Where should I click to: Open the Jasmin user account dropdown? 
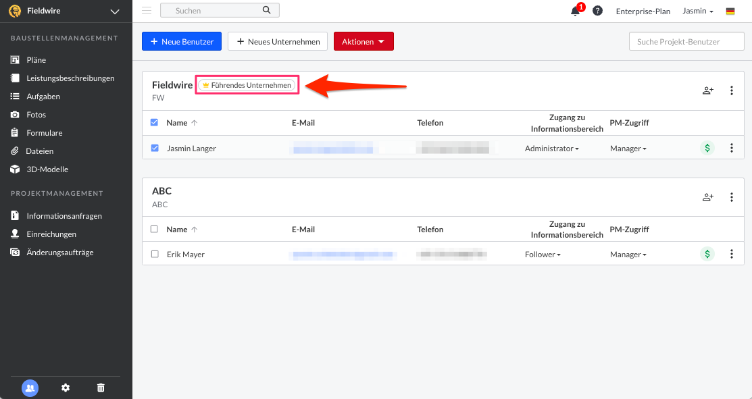pos(698,11)
